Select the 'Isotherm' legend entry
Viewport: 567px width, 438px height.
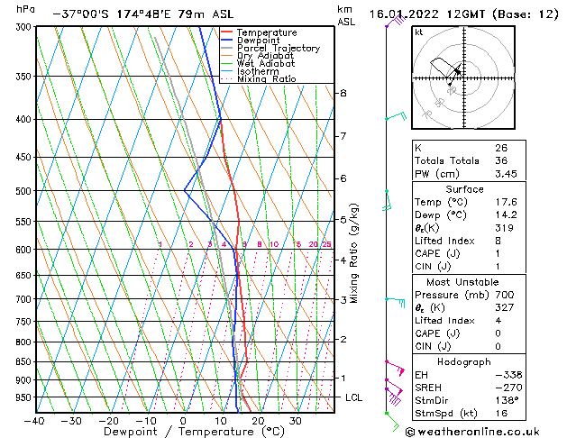(258, 71)
